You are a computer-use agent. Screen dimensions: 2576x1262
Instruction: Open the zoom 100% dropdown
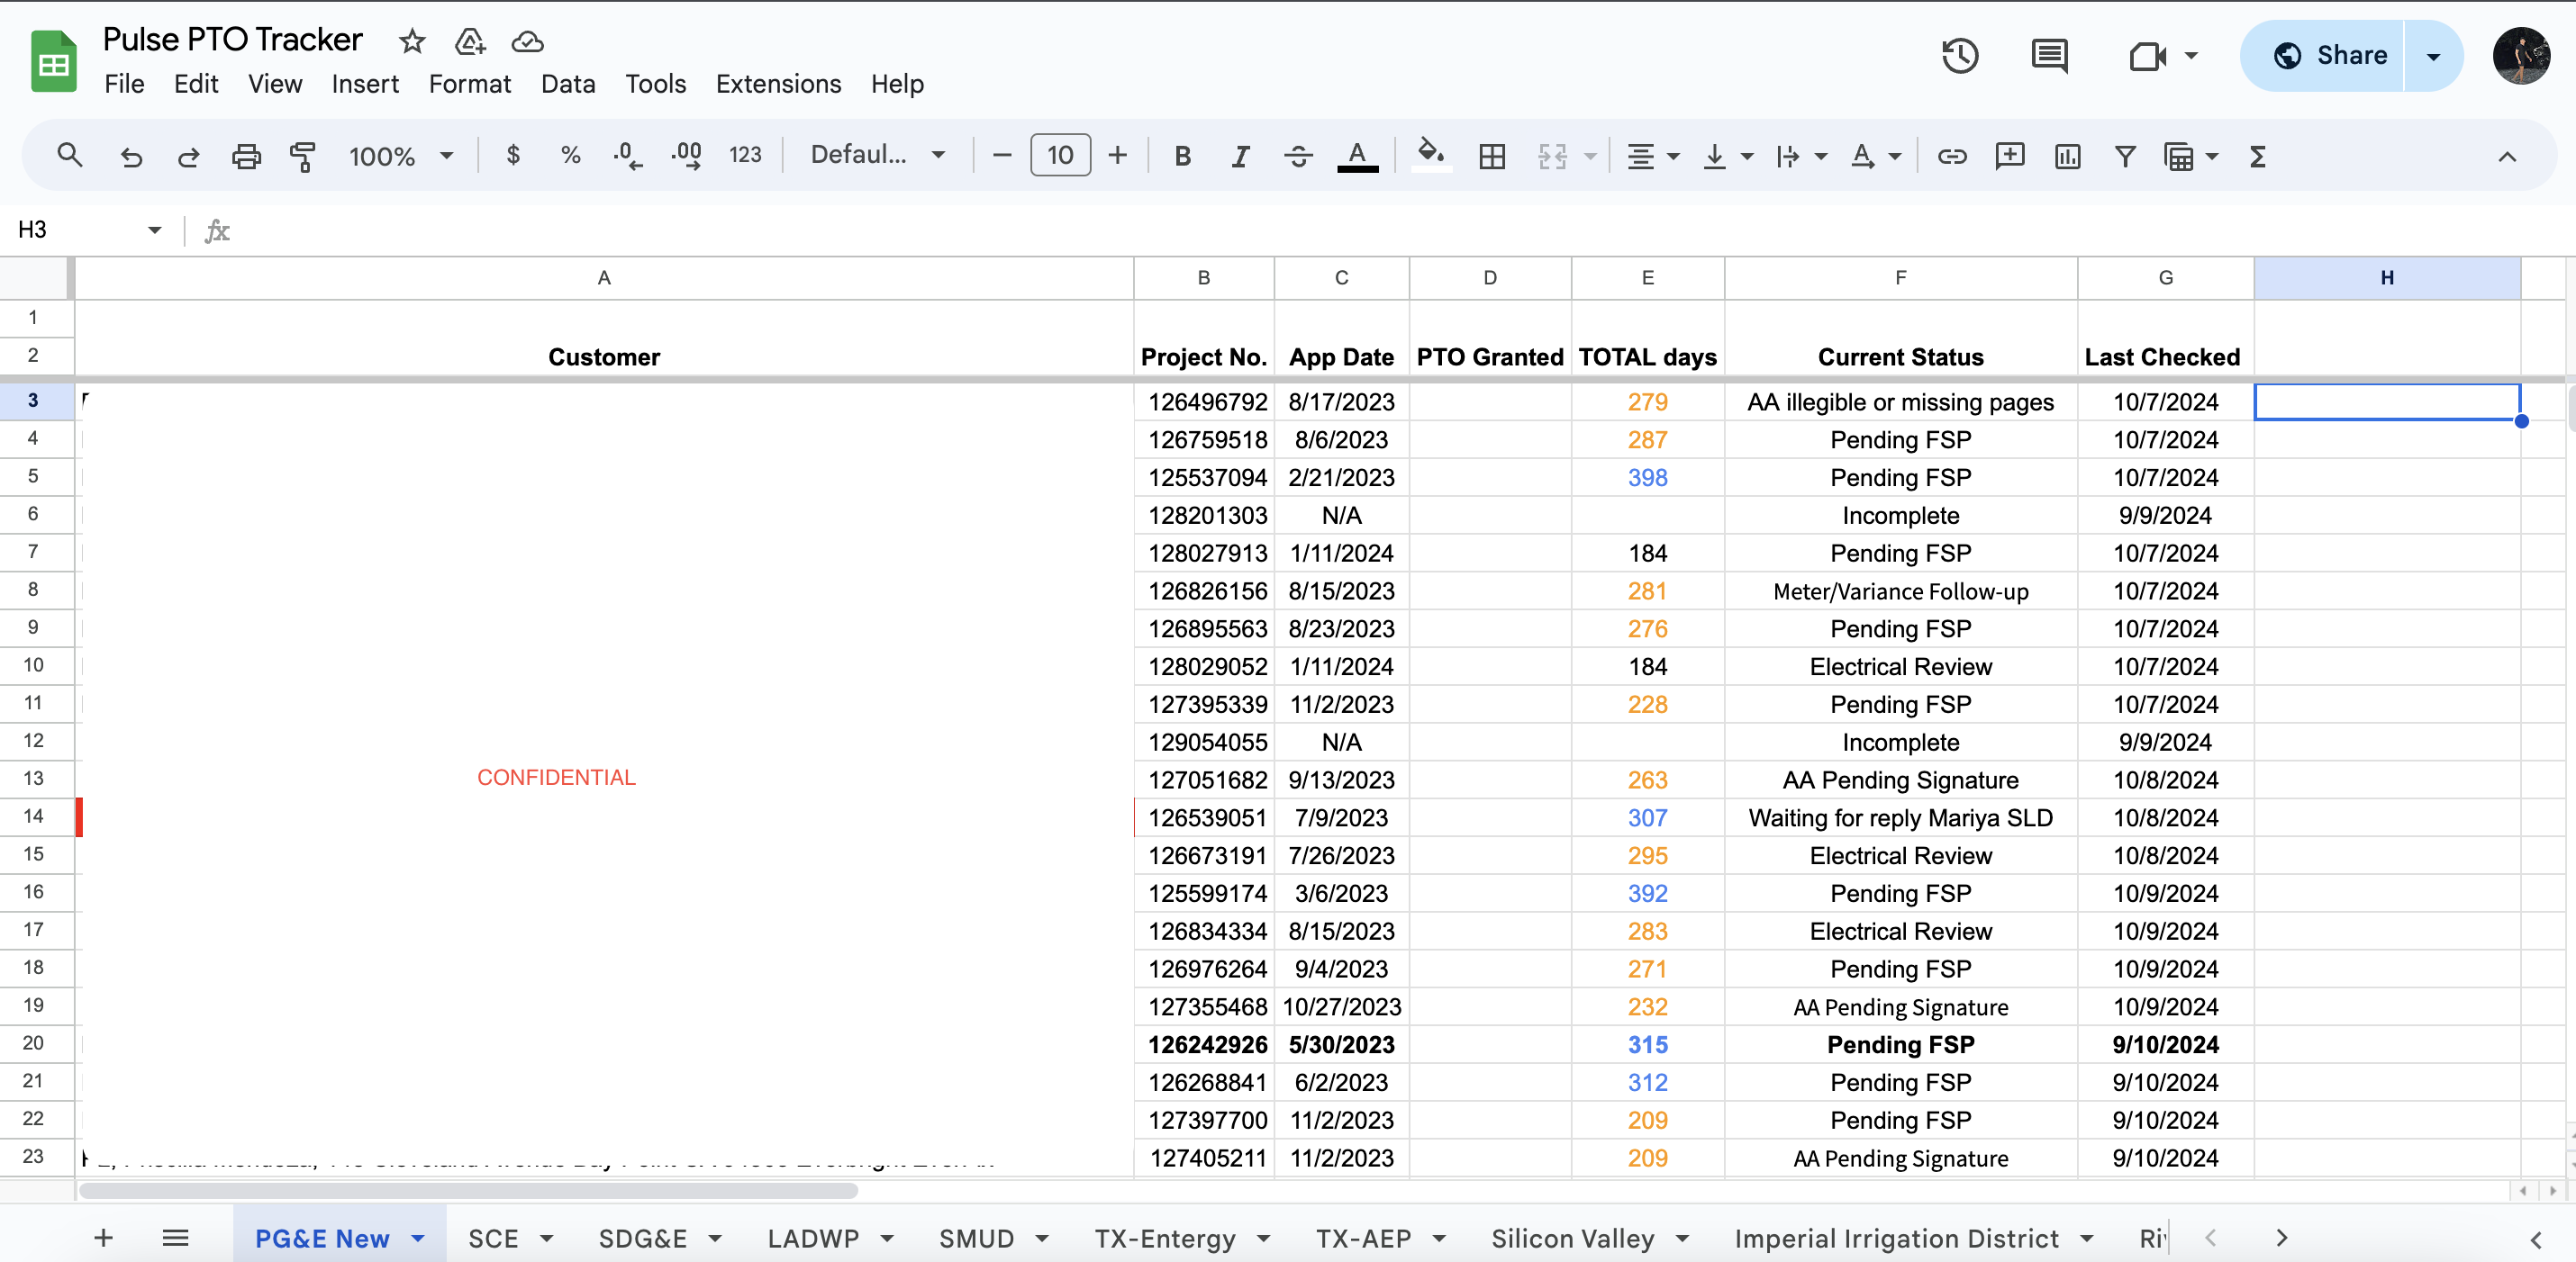coord(401,156)
